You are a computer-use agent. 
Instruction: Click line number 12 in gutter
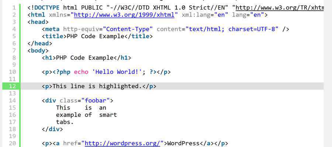click(12, 86)
